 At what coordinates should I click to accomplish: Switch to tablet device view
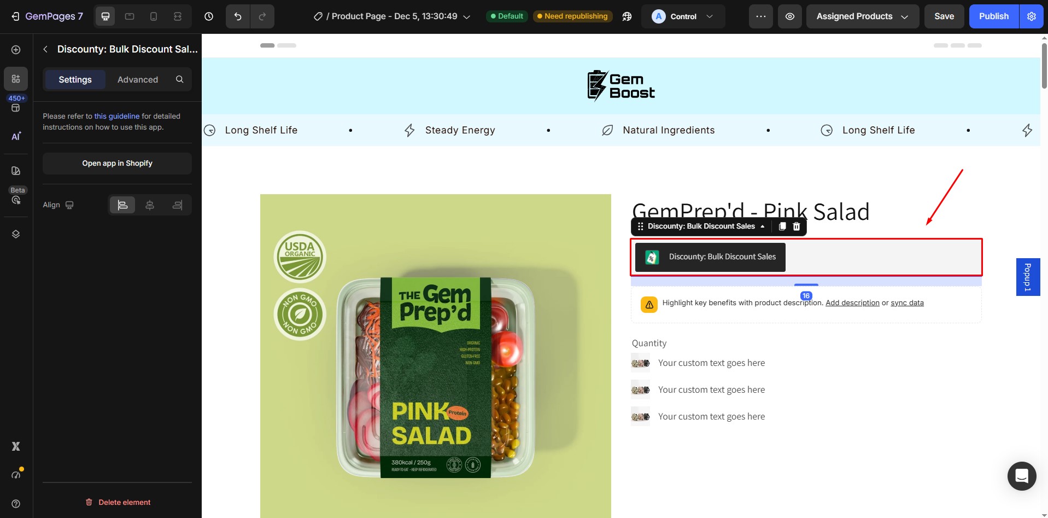(x=130, y=16)
